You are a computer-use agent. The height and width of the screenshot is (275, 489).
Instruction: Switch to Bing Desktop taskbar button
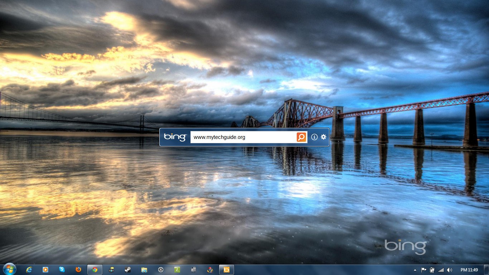[x=227, y=270]
